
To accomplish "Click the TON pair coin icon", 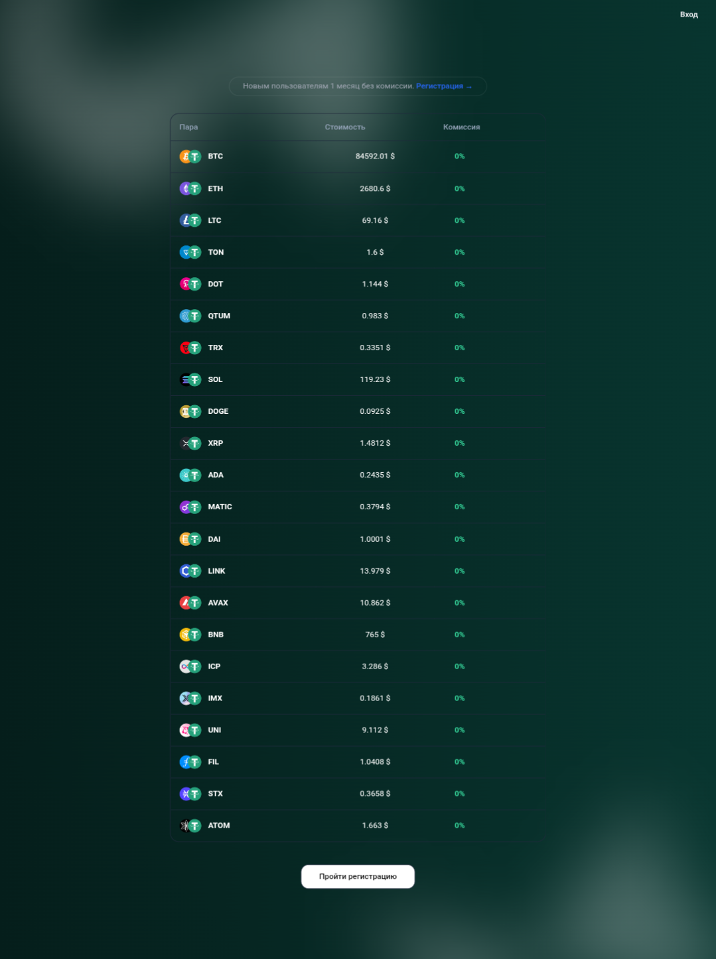I will (x=190, y=252).
